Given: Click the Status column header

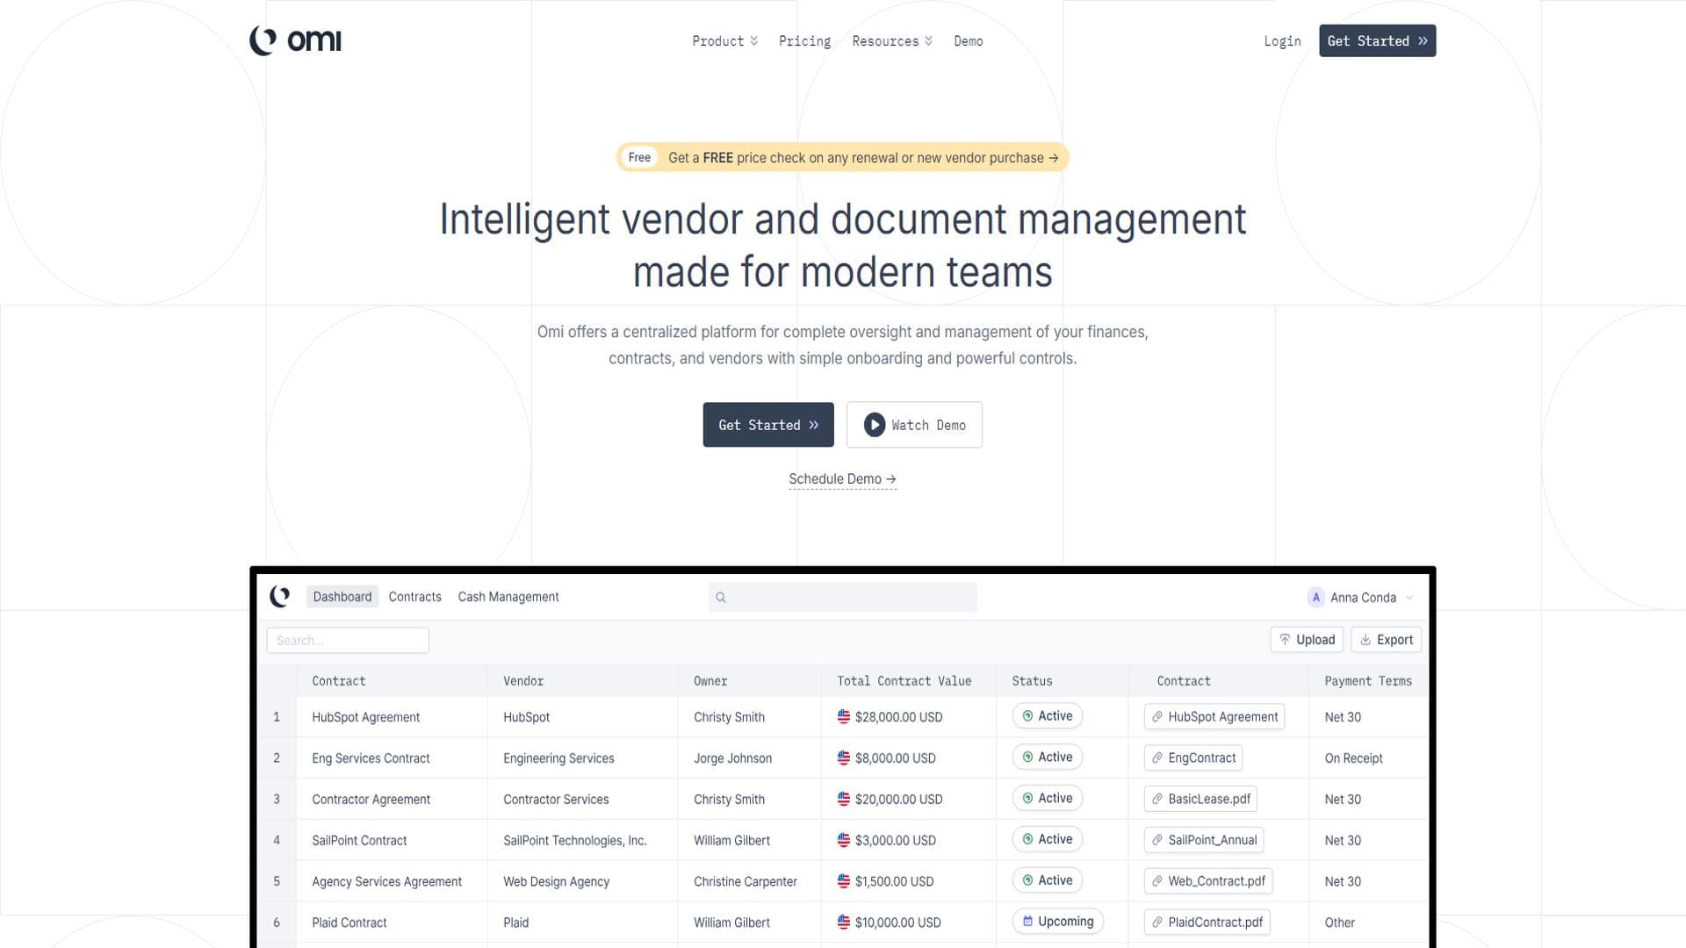Looking at the screenshot, I should (1032, 681).
